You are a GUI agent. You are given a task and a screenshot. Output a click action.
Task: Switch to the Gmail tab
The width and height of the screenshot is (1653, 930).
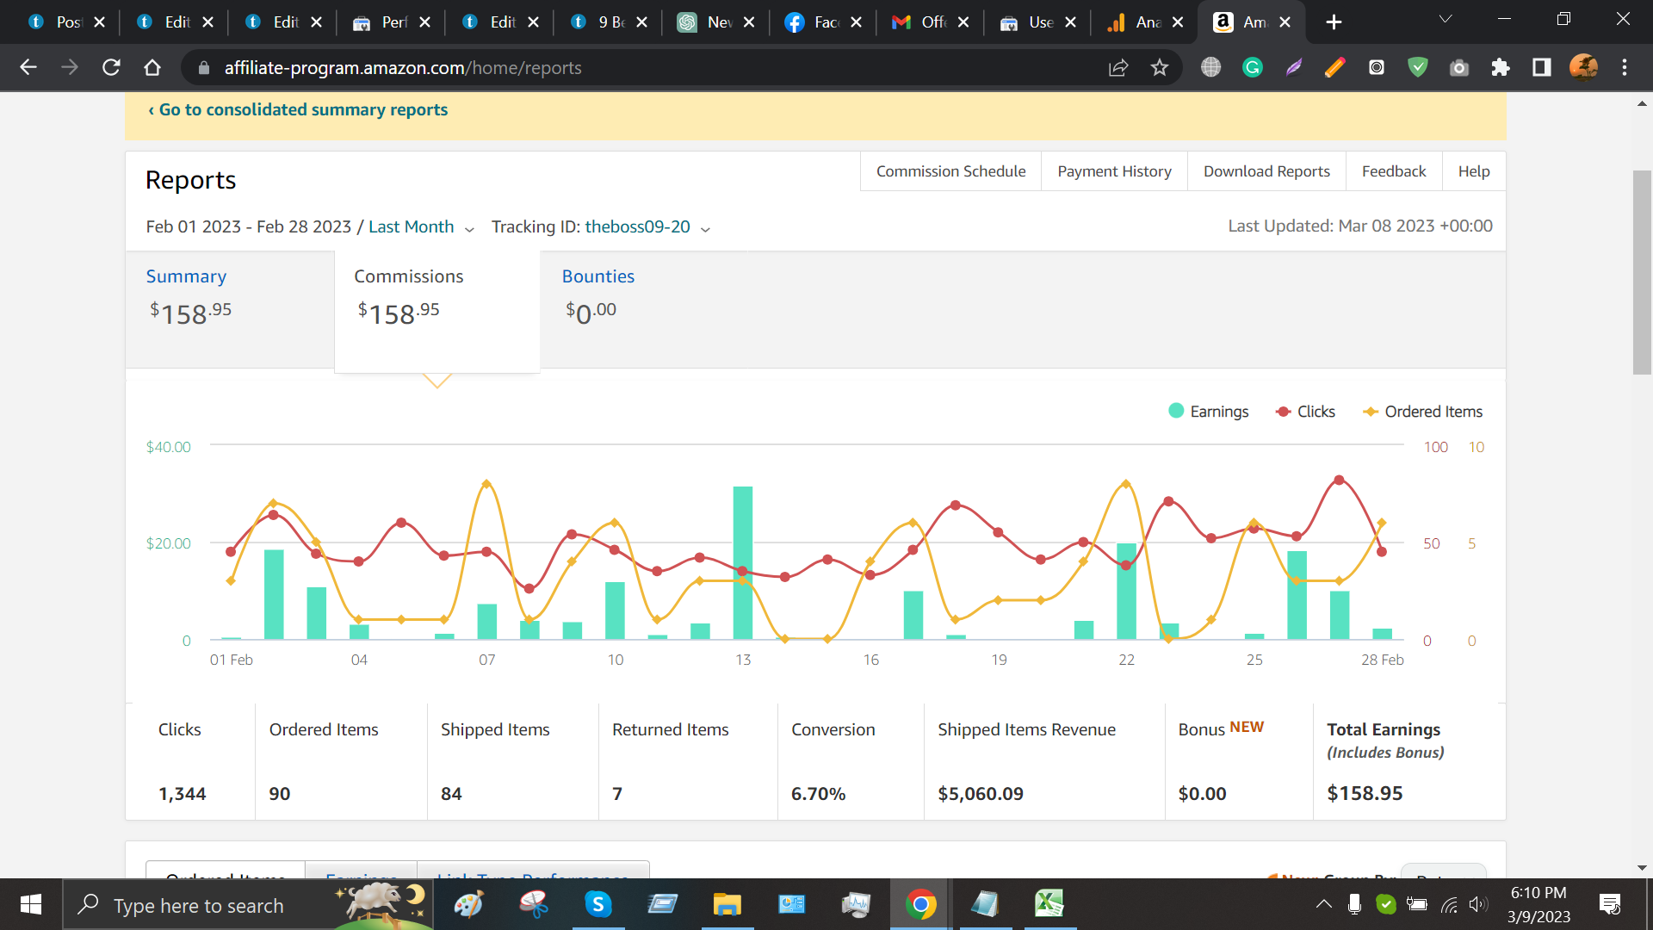[x=930, y=22]
